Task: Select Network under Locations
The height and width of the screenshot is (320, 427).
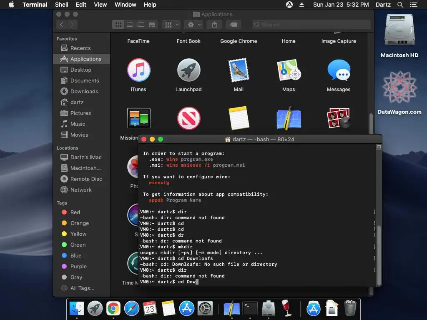Action: 82,190
